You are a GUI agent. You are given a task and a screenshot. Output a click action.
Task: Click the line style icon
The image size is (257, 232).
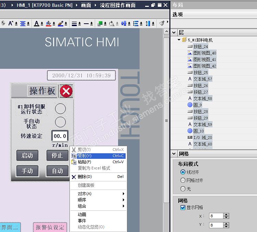tap(86, 24)
